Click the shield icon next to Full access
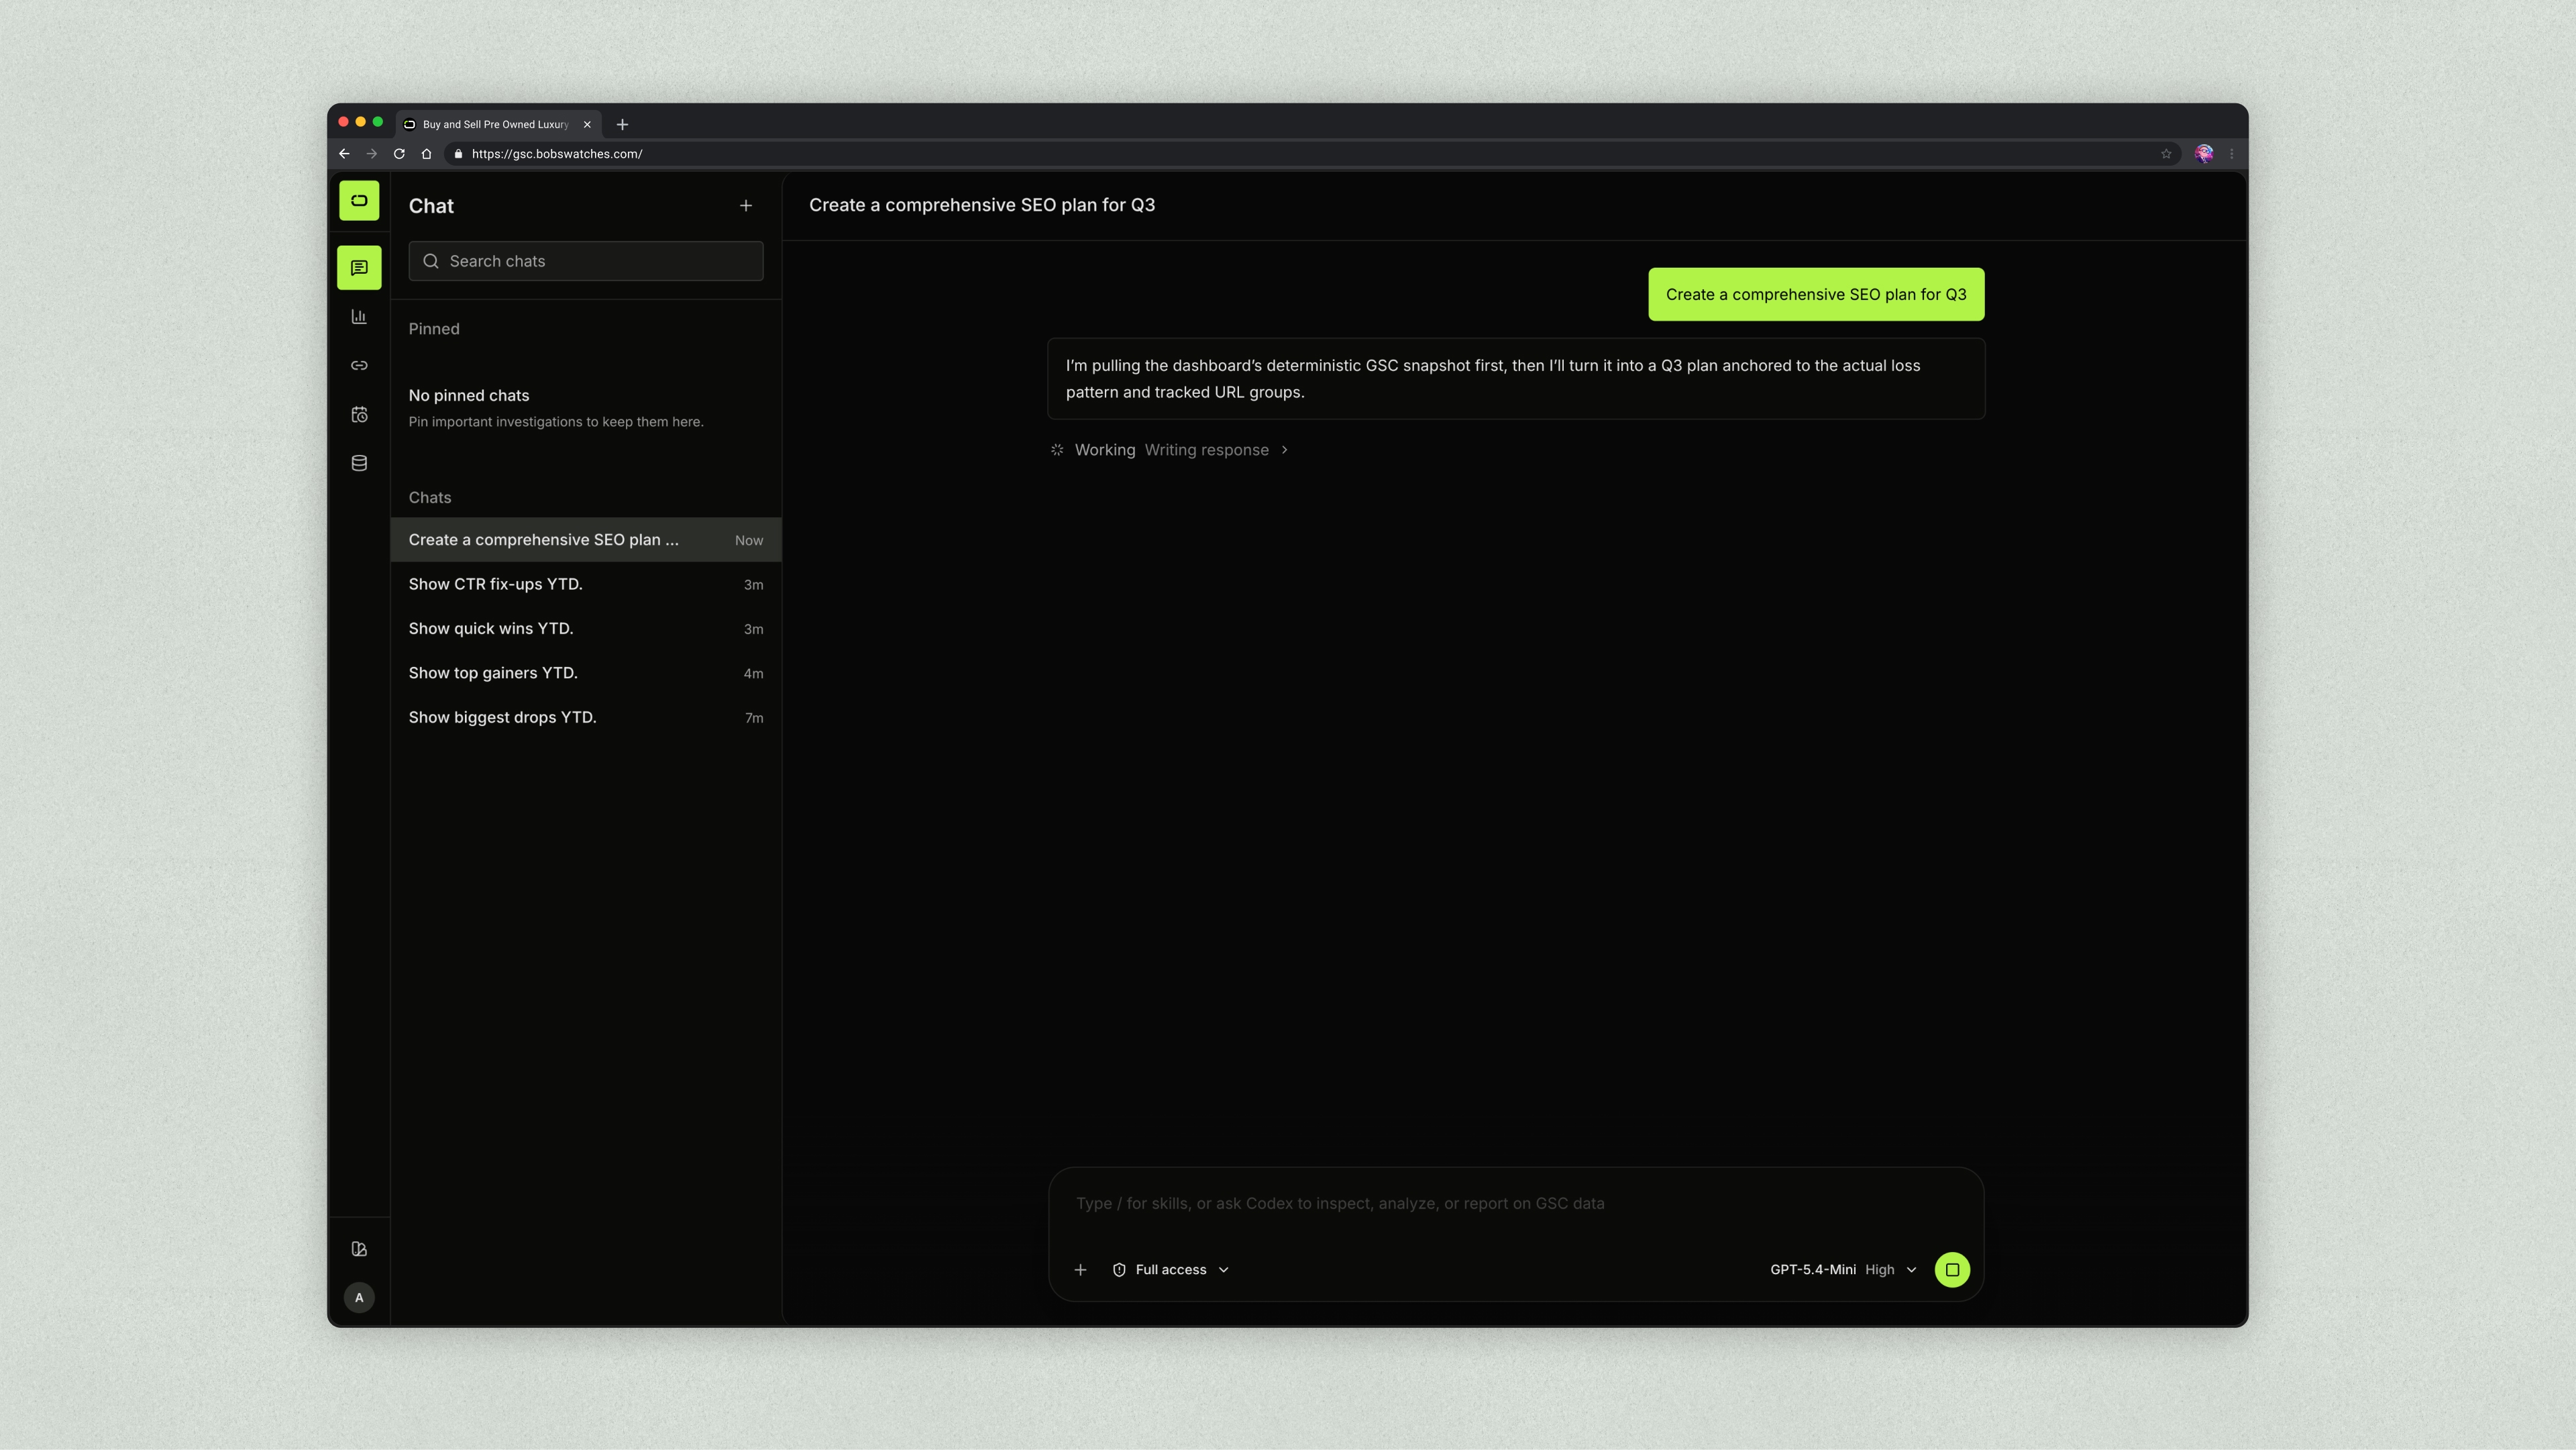This screenshot has width=2576, height=1450. [x=1119, y=1270]
